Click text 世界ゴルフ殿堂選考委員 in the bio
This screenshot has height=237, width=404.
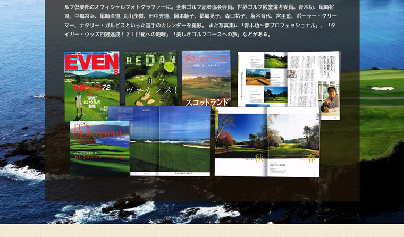[x=265, y=7]
